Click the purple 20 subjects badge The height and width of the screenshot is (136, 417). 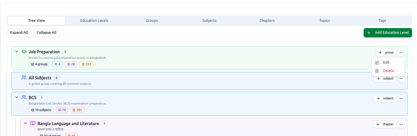[71, 64]
